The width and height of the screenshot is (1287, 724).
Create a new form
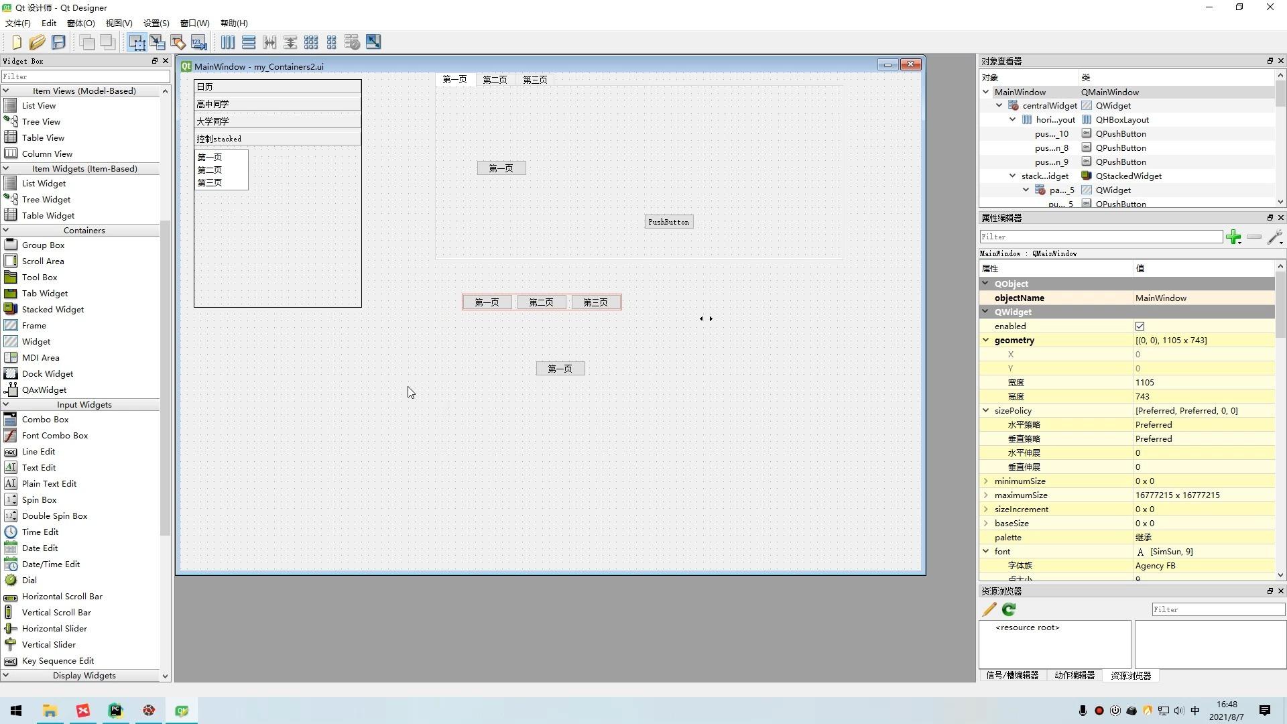click(x=16, y=42)
